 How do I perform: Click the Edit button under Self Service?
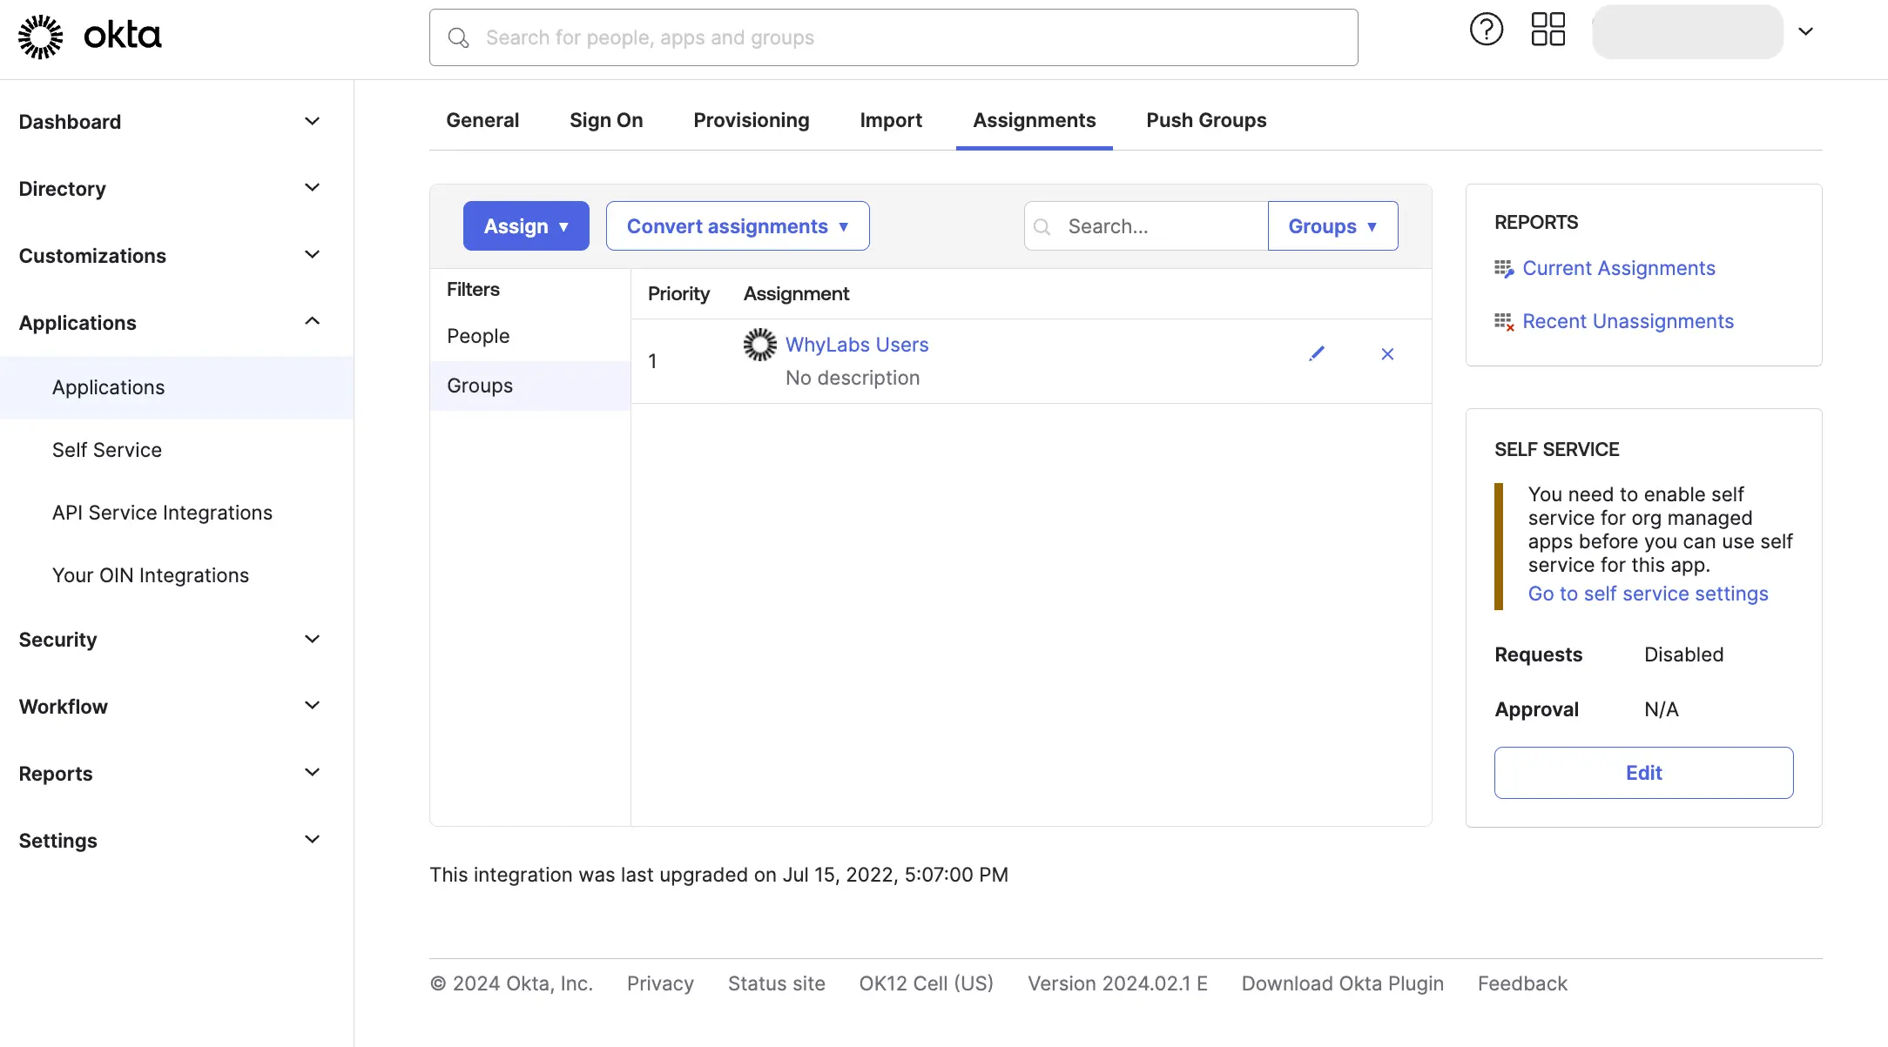(x=1643, y=772)
